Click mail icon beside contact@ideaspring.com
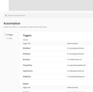This screenshot has height=92, width=93. pyautogui.click(x=68, y=77)
